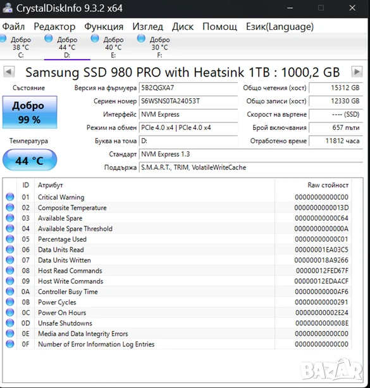Image resolution: width=370 pixels, height=388 pixels.
Task: Click the NVM Express interface field
Action: [188, 115]
